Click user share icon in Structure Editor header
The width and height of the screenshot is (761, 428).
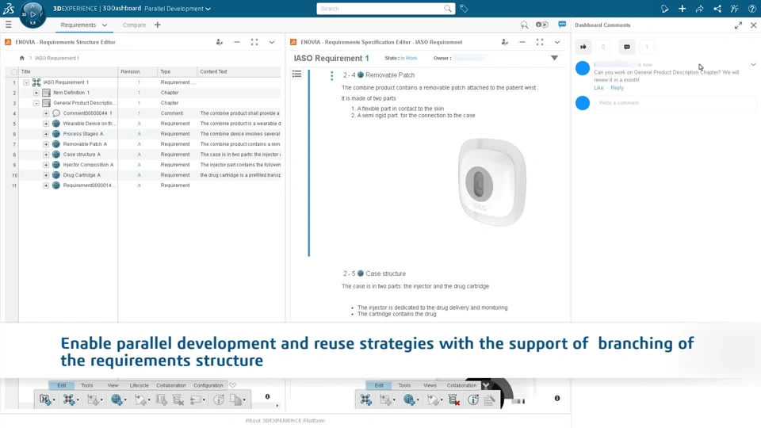220,42
